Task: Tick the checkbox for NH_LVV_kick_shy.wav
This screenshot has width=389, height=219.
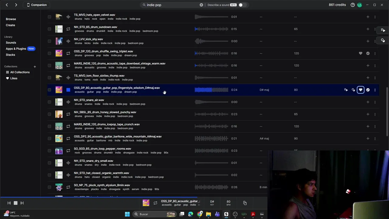Action: (49, 41)
